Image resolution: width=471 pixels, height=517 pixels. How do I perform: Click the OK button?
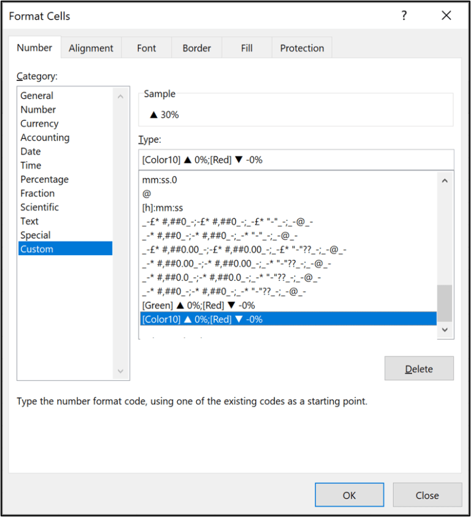pos(349,495)
